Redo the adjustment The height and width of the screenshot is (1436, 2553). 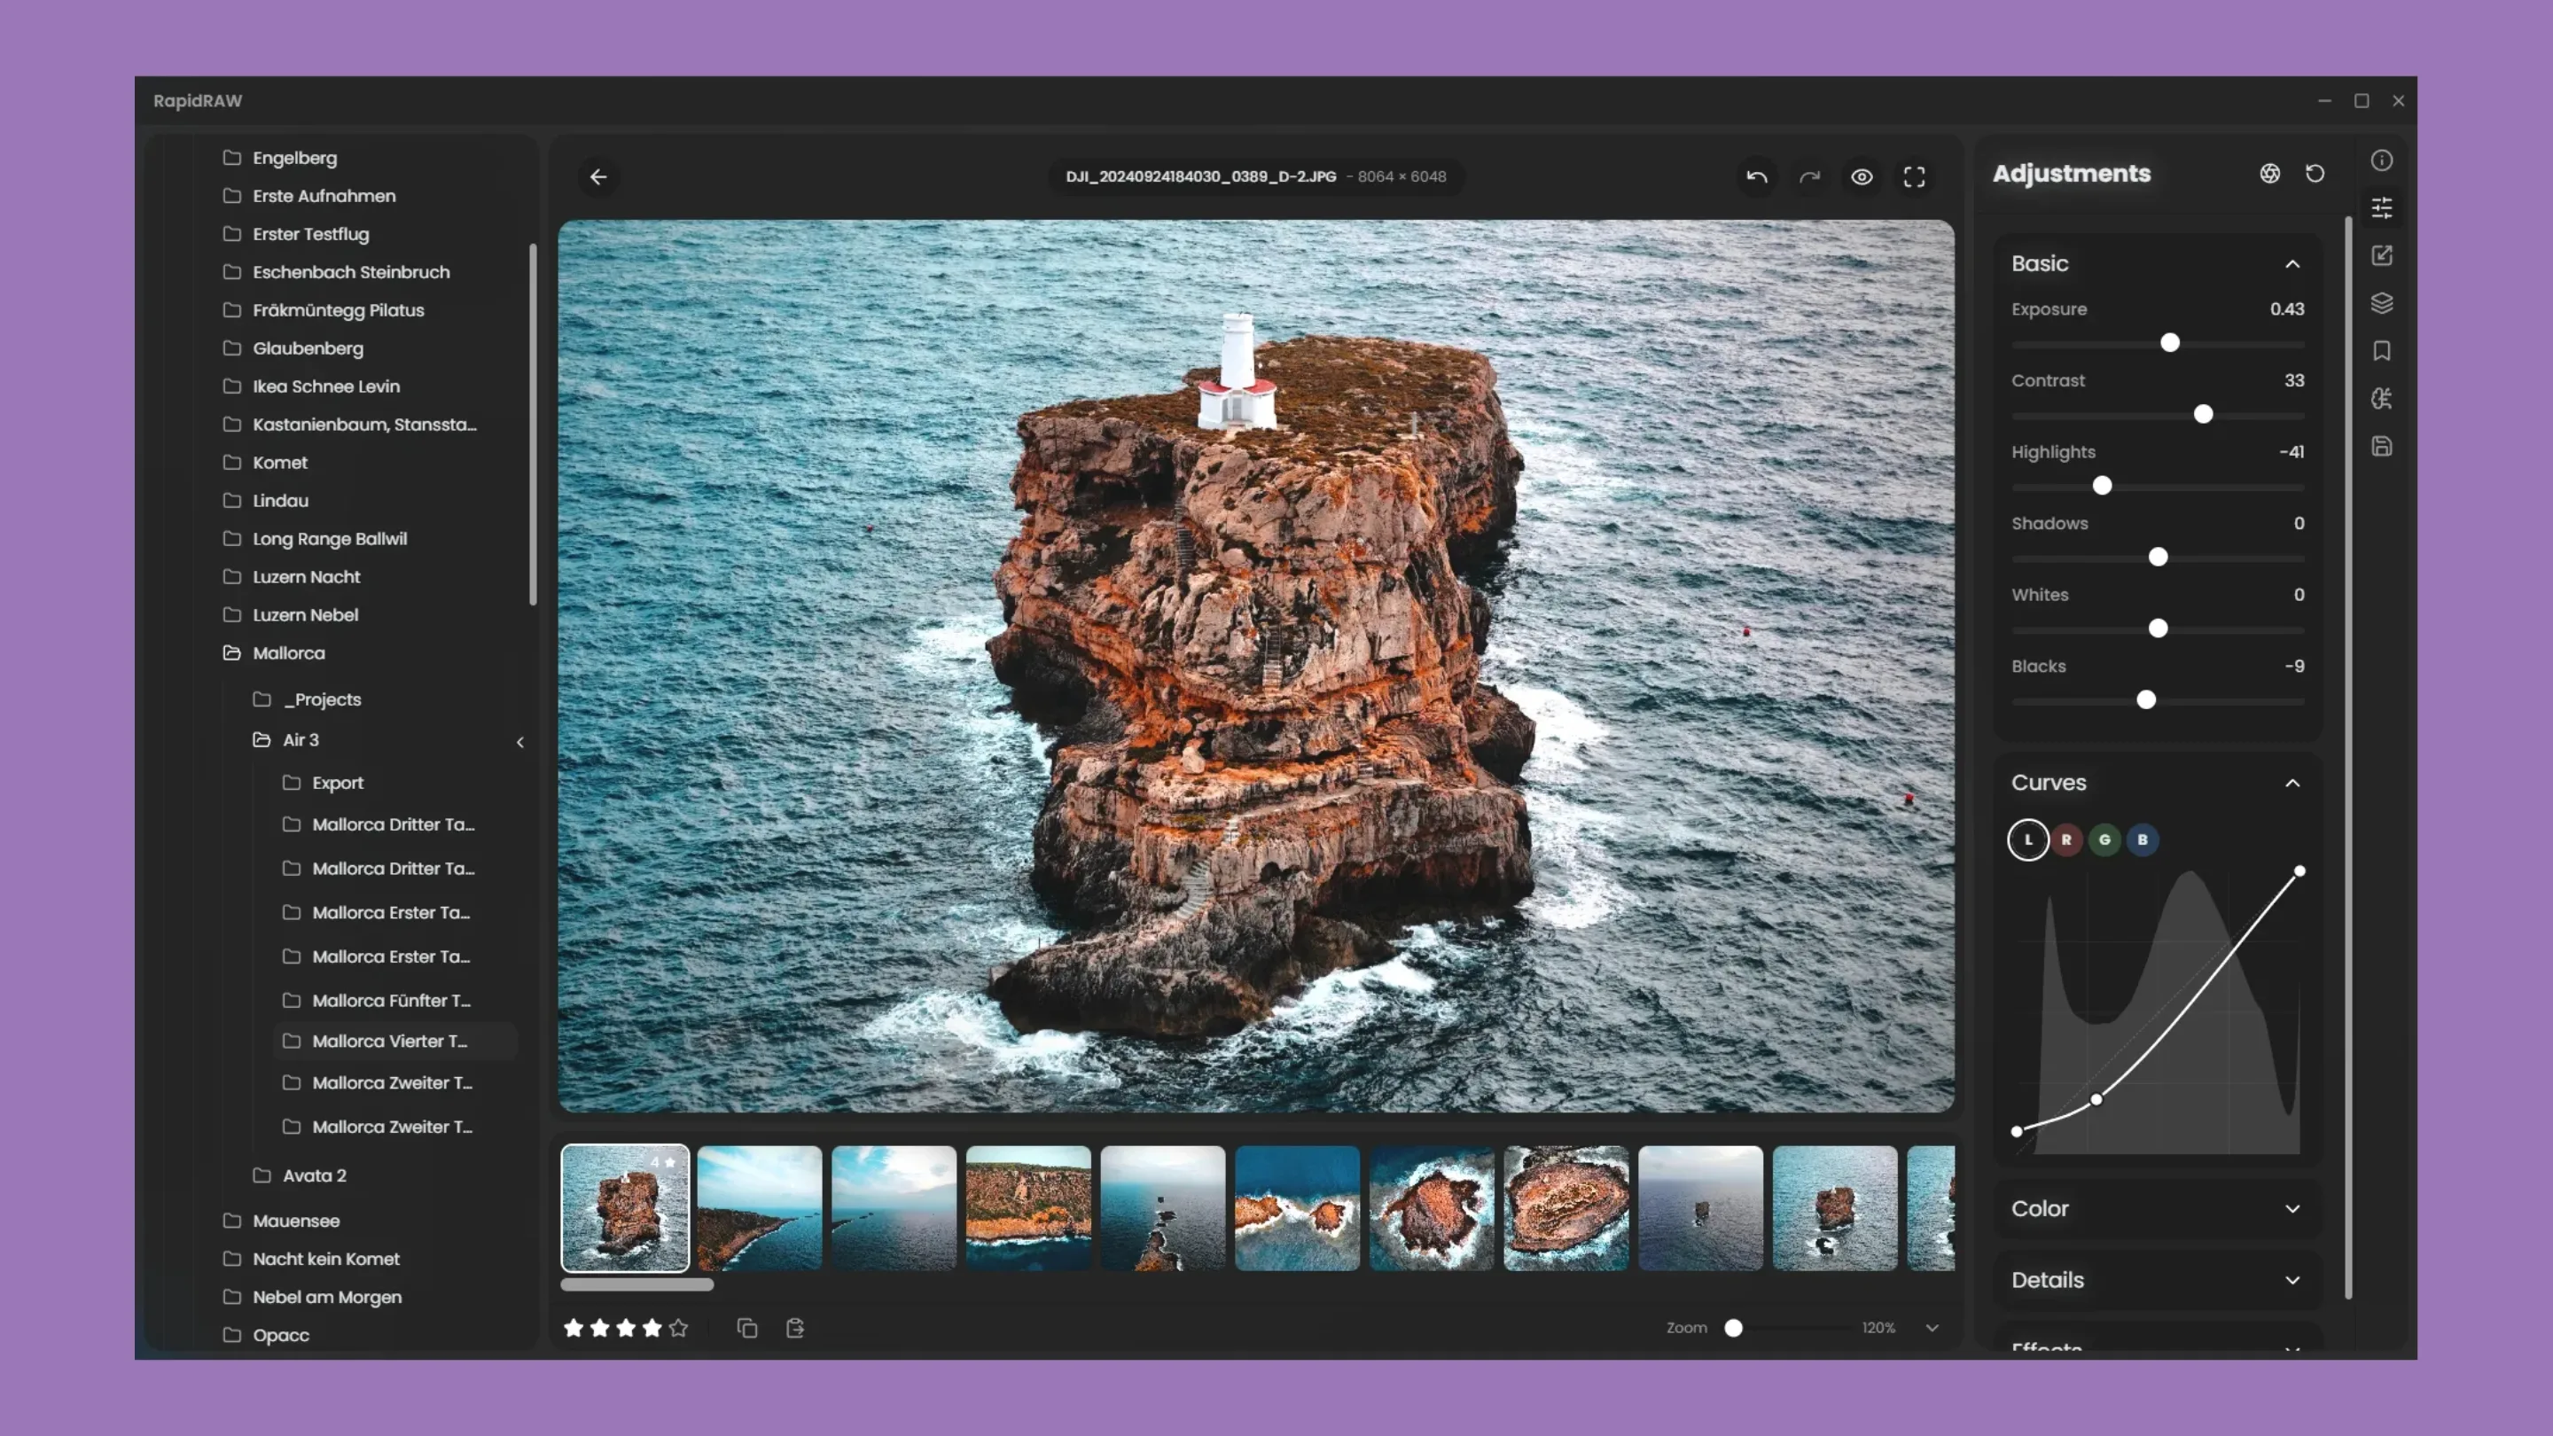click(1809, 176)
